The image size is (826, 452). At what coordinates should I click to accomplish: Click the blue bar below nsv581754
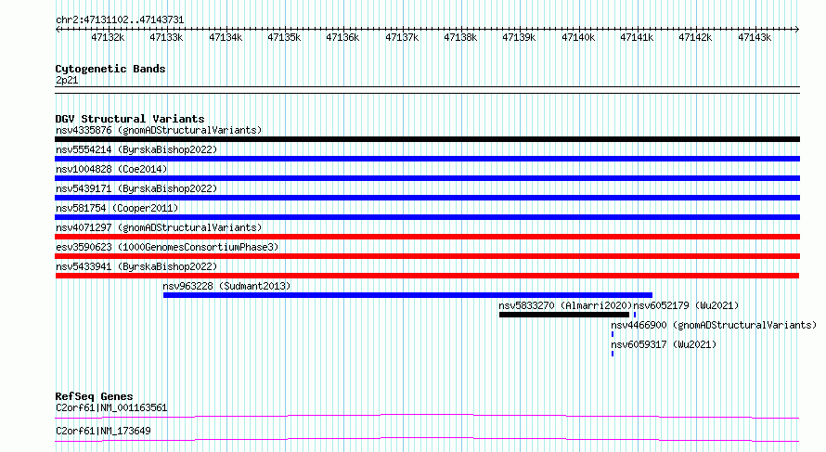427,217
